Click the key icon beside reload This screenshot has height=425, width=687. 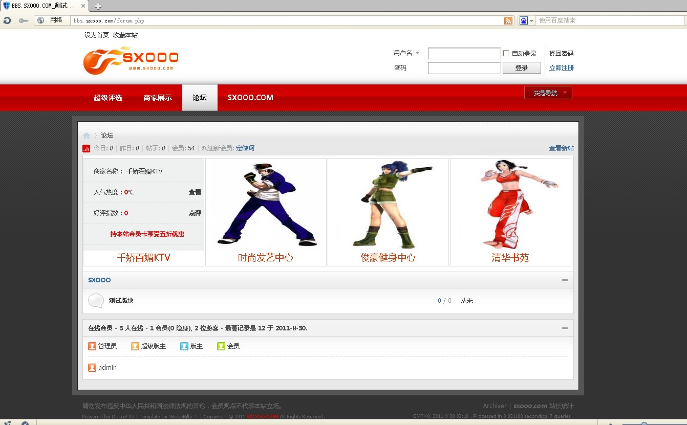point(24,20)
